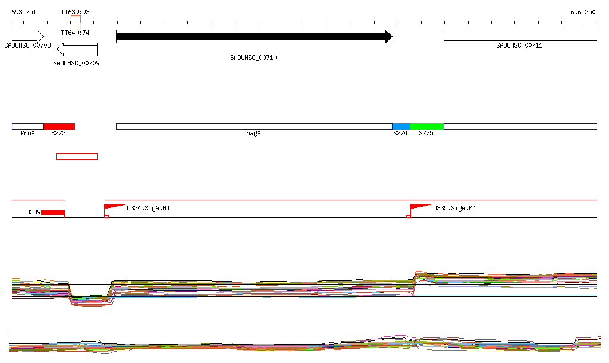Click the U334.SigA.M4 red promoter flag
Image resolution: width=609 pixels, height=363 pixels.
pyautogui.click(x=114, y=207)
